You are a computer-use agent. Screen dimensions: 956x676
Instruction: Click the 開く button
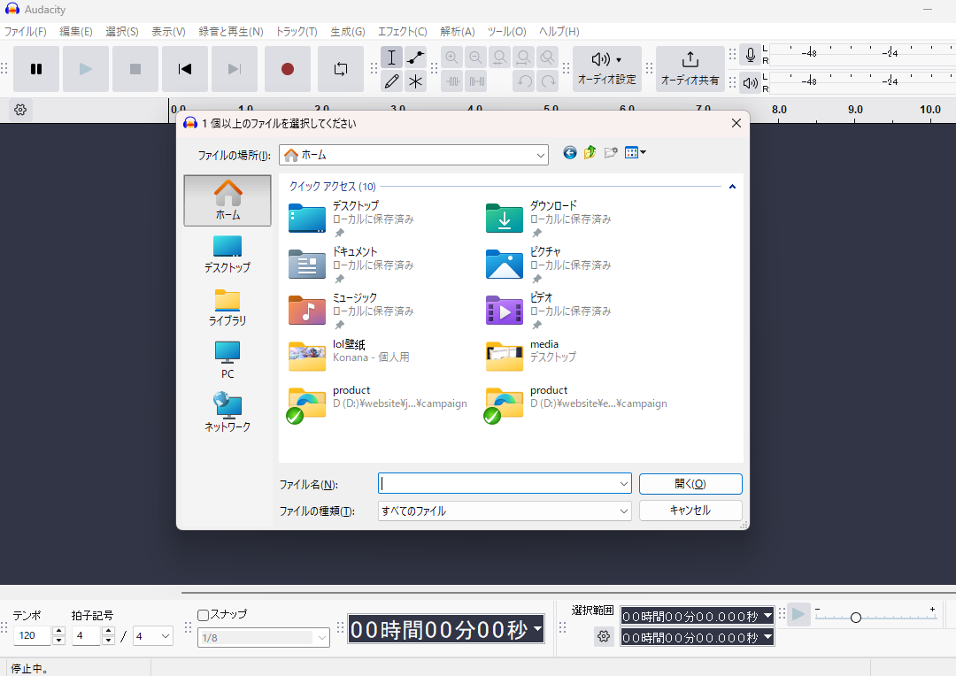click(x=690, y=484)
